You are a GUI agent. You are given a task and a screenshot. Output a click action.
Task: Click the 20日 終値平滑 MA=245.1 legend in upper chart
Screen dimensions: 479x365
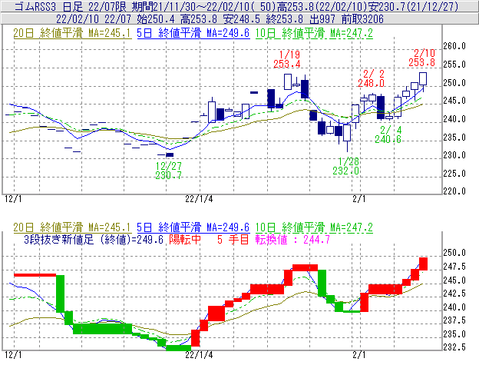pos(72,33)
